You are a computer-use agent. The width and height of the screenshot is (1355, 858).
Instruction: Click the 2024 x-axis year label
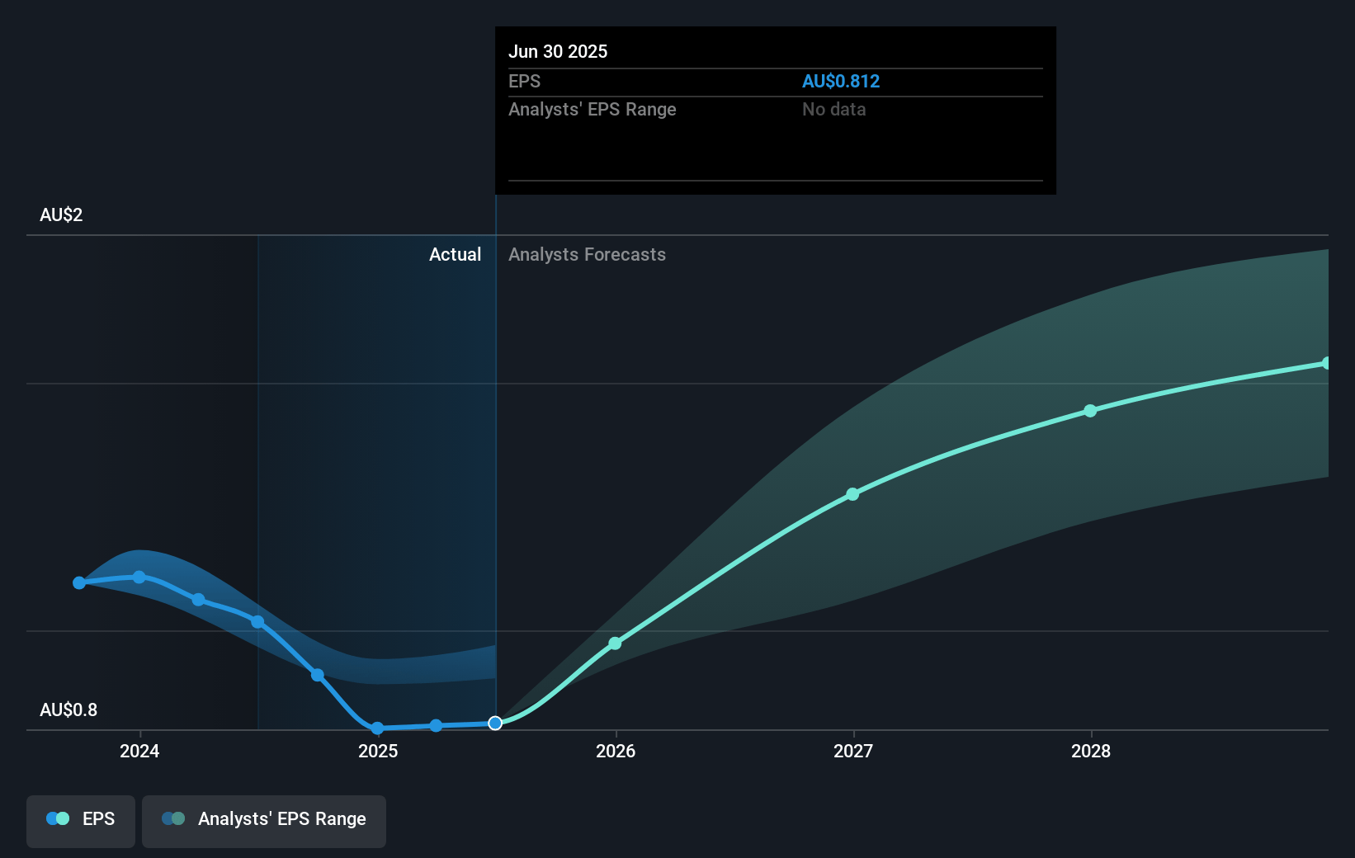[x=139, y=752]
